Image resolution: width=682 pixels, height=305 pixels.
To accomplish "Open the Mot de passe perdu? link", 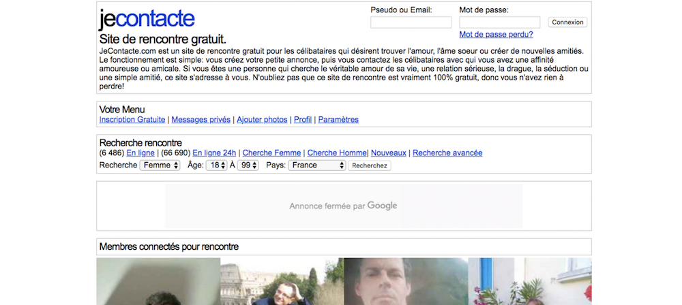I will [496, 34].
